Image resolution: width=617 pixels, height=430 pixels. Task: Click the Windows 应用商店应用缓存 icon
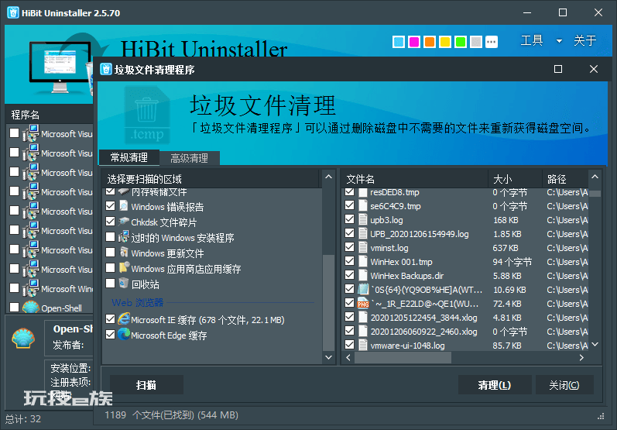124,268
